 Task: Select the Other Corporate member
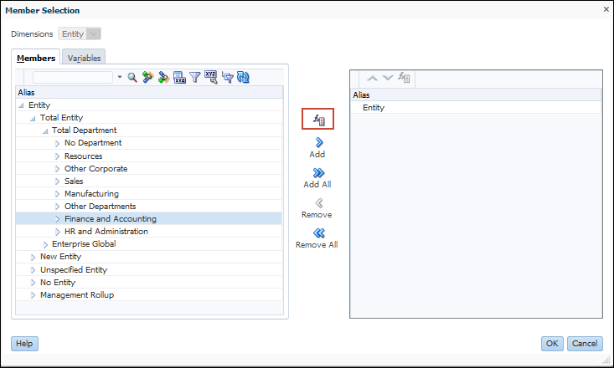pos(96,169)
